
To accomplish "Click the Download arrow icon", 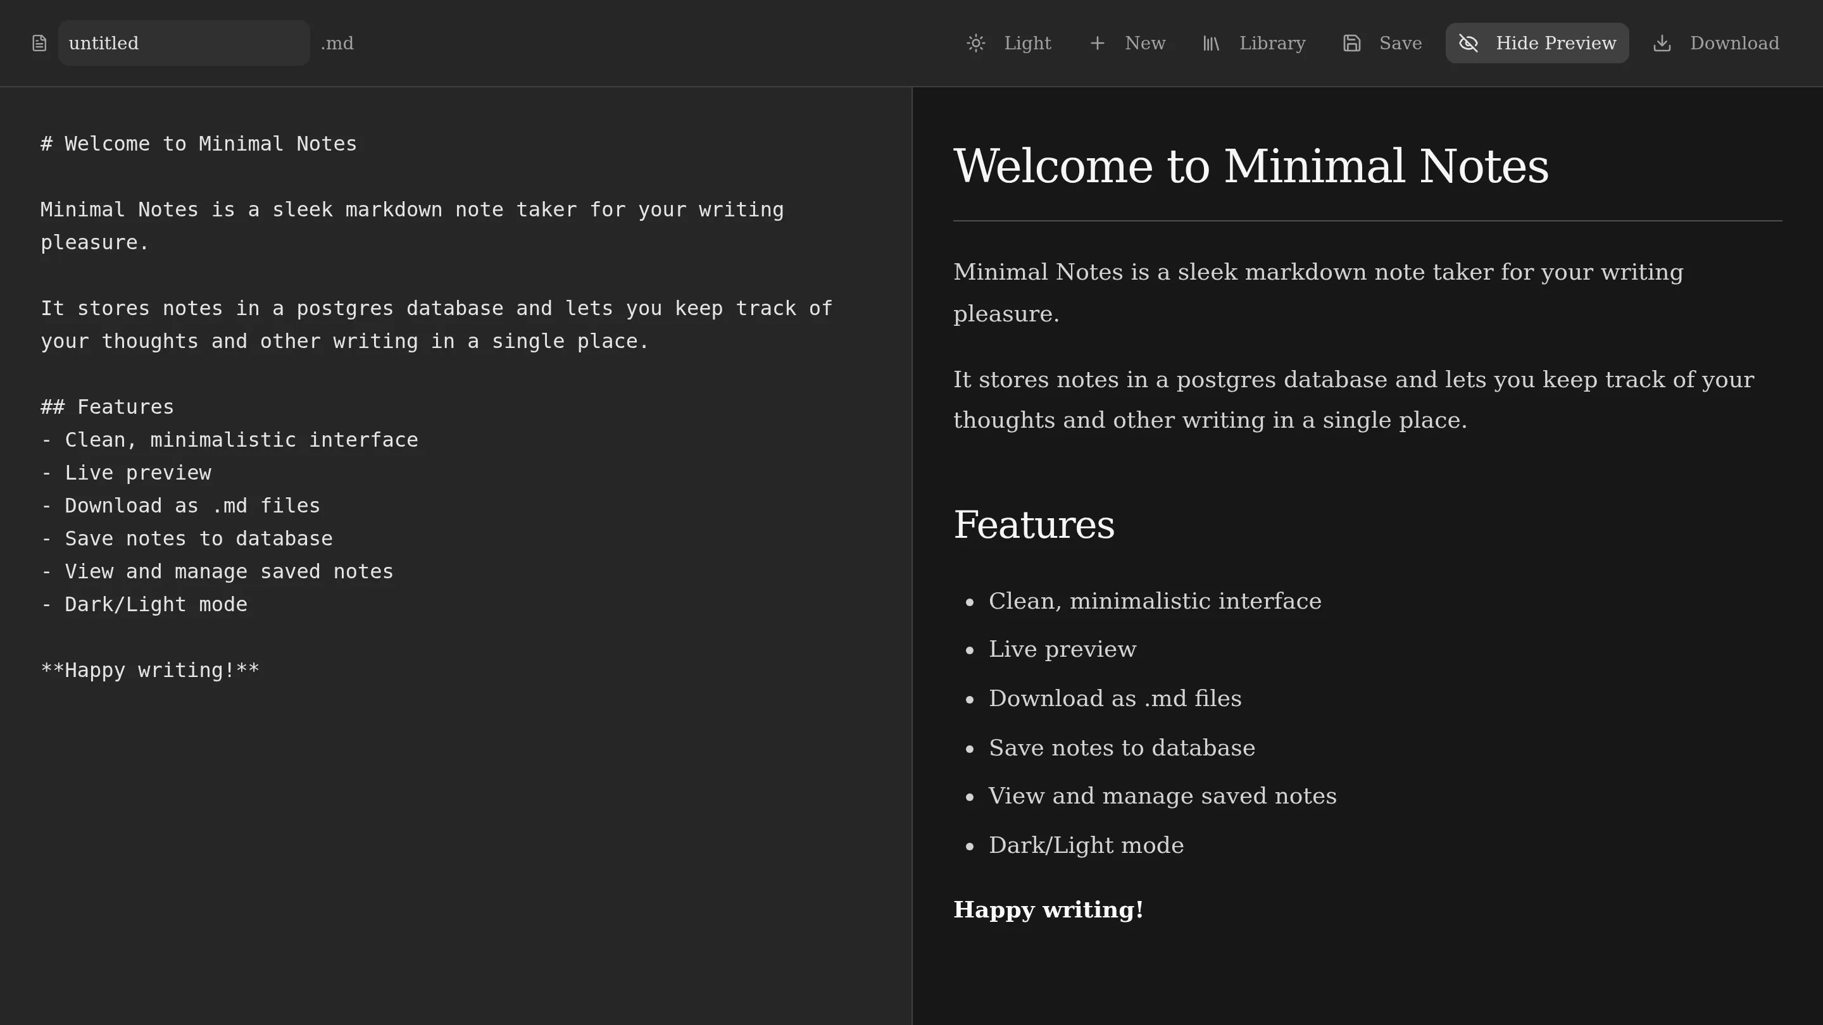I will click(x=1662, y=43).
